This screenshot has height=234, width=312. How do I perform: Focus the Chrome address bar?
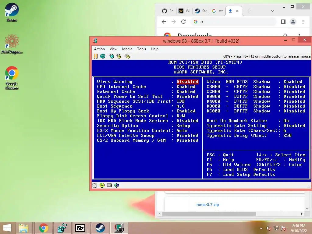coord(234,22)
